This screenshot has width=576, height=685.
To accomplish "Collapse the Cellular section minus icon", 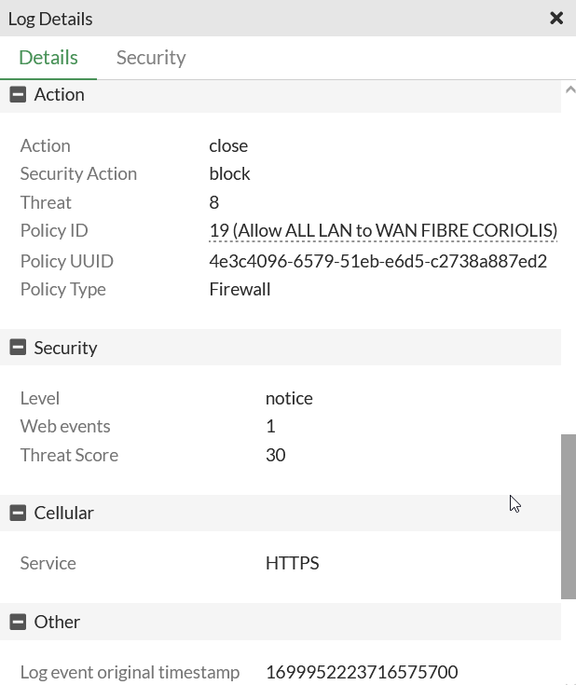I will coord(17,513).
